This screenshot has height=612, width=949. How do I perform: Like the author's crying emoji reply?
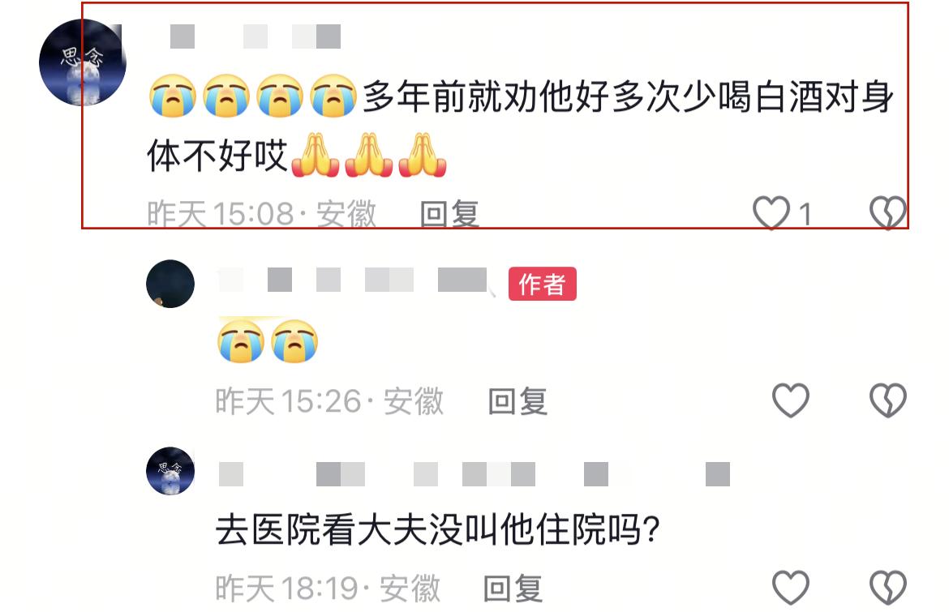point(791,400)
